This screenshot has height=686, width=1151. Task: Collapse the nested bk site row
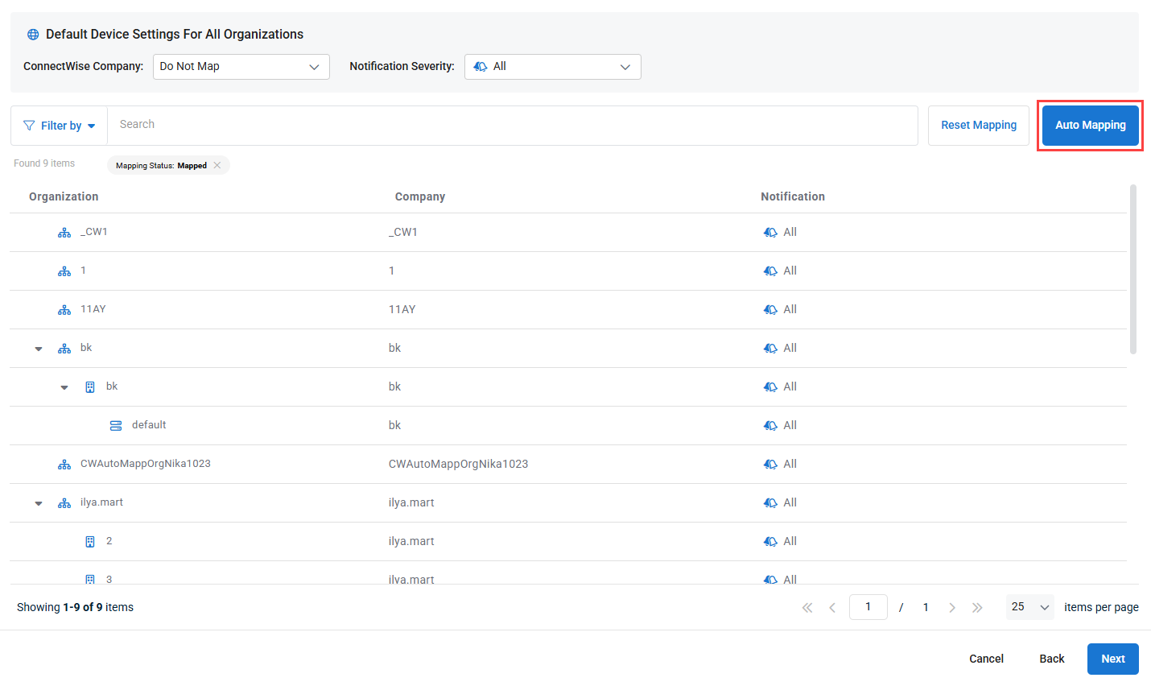pos(64,387)
